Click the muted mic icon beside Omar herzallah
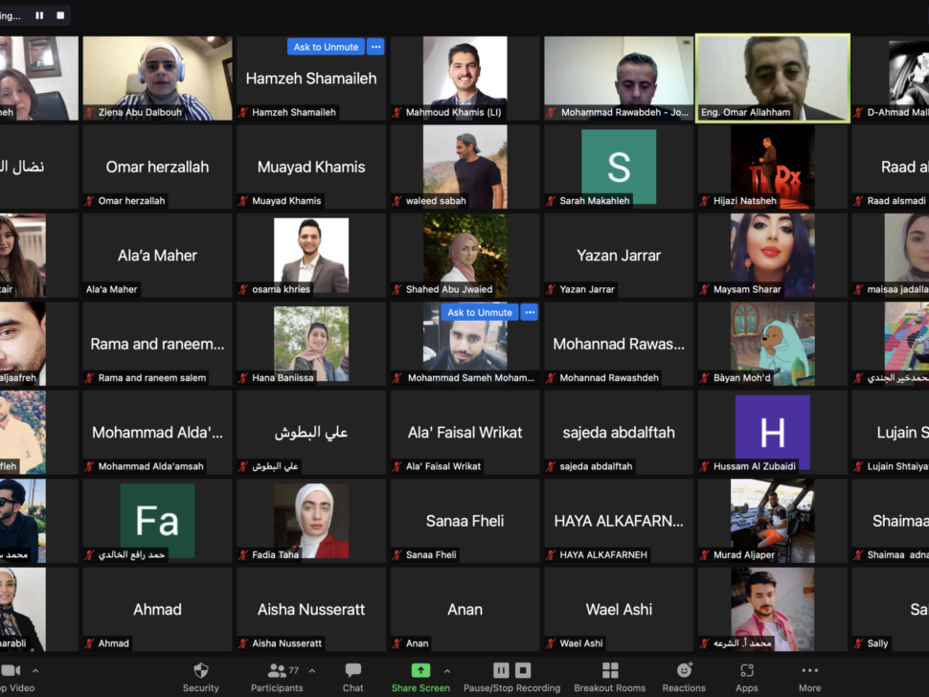929x697 pixels. [x=89, y=201]
